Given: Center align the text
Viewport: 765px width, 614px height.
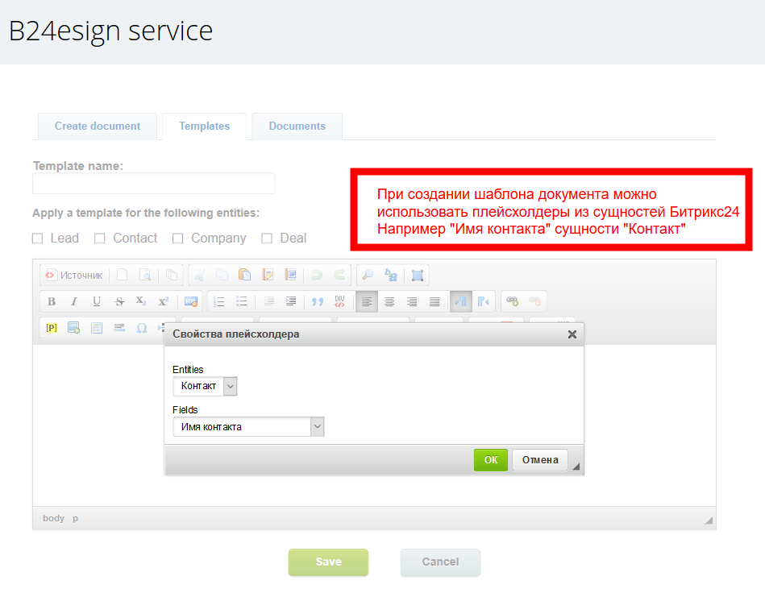Looking at the screenshot, I should coord(389,301).
